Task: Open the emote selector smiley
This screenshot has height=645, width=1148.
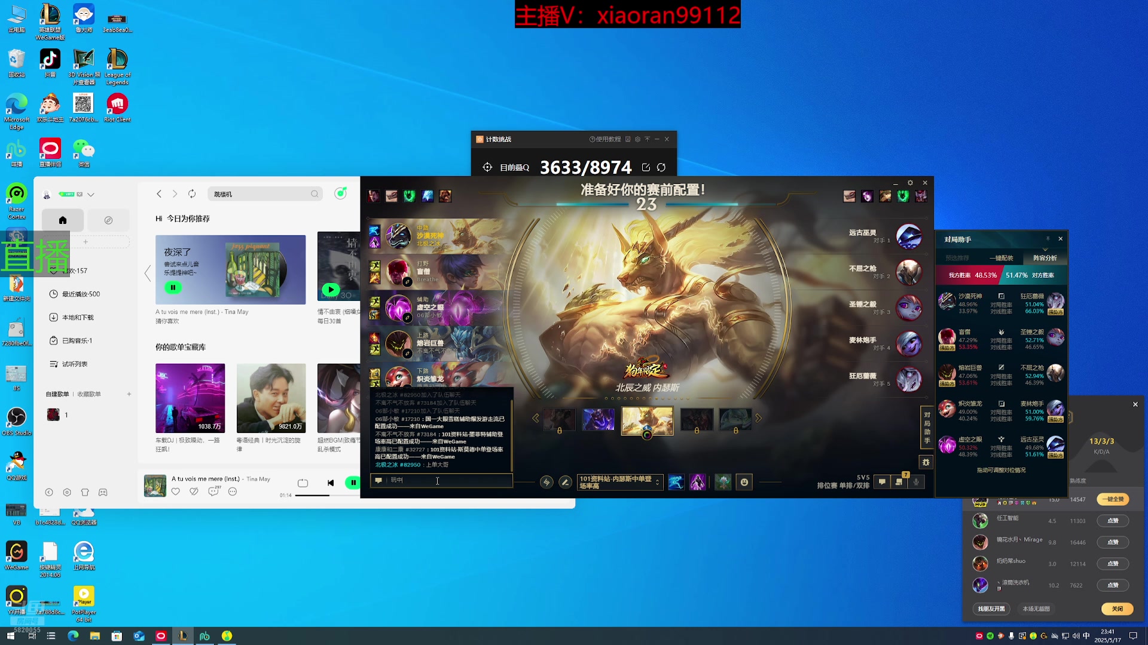Action: click(744, 483)
